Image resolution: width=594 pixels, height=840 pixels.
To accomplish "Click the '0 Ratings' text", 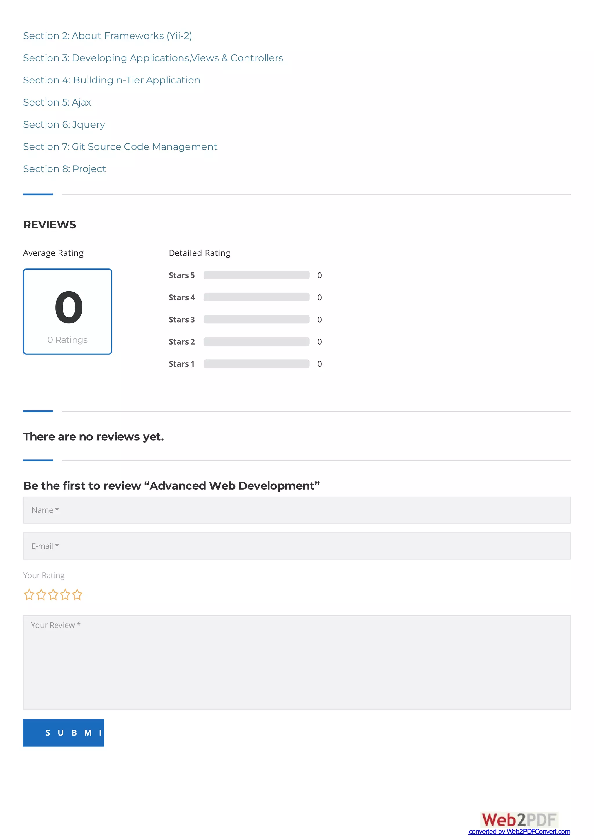I will (67, 340).
